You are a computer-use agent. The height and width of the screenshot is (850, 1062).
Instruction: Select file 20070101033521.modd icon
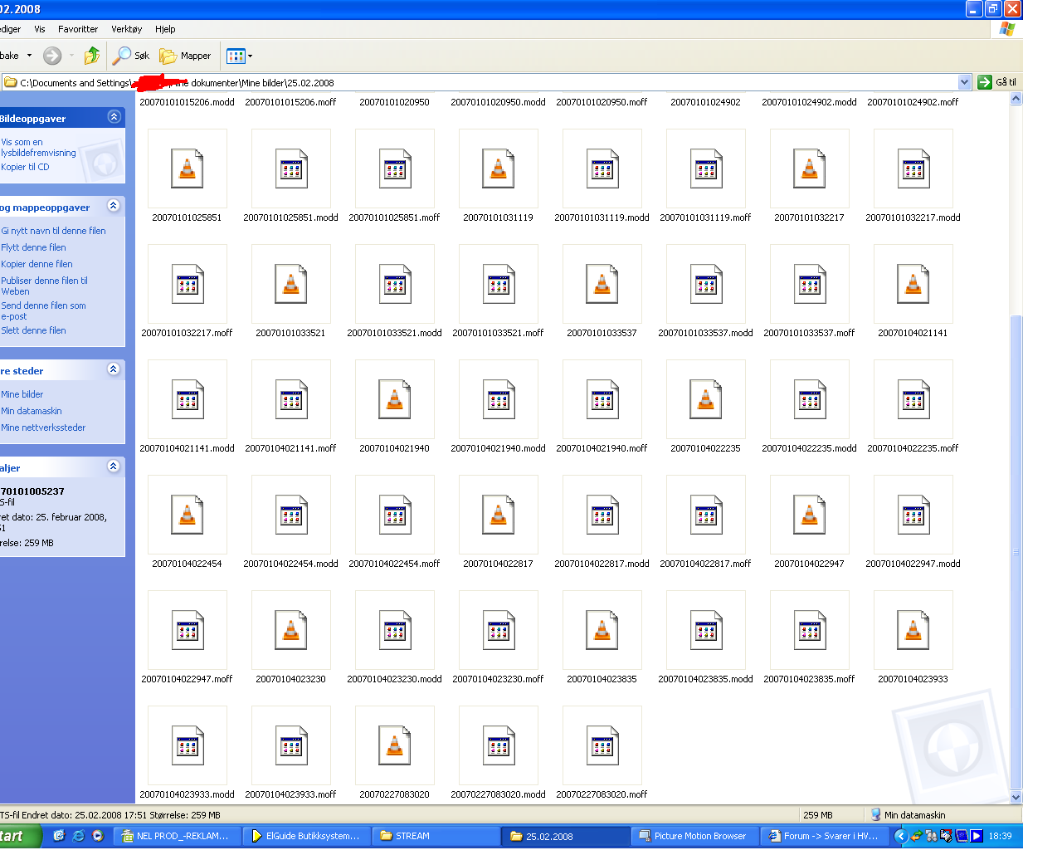pos(395,284)
